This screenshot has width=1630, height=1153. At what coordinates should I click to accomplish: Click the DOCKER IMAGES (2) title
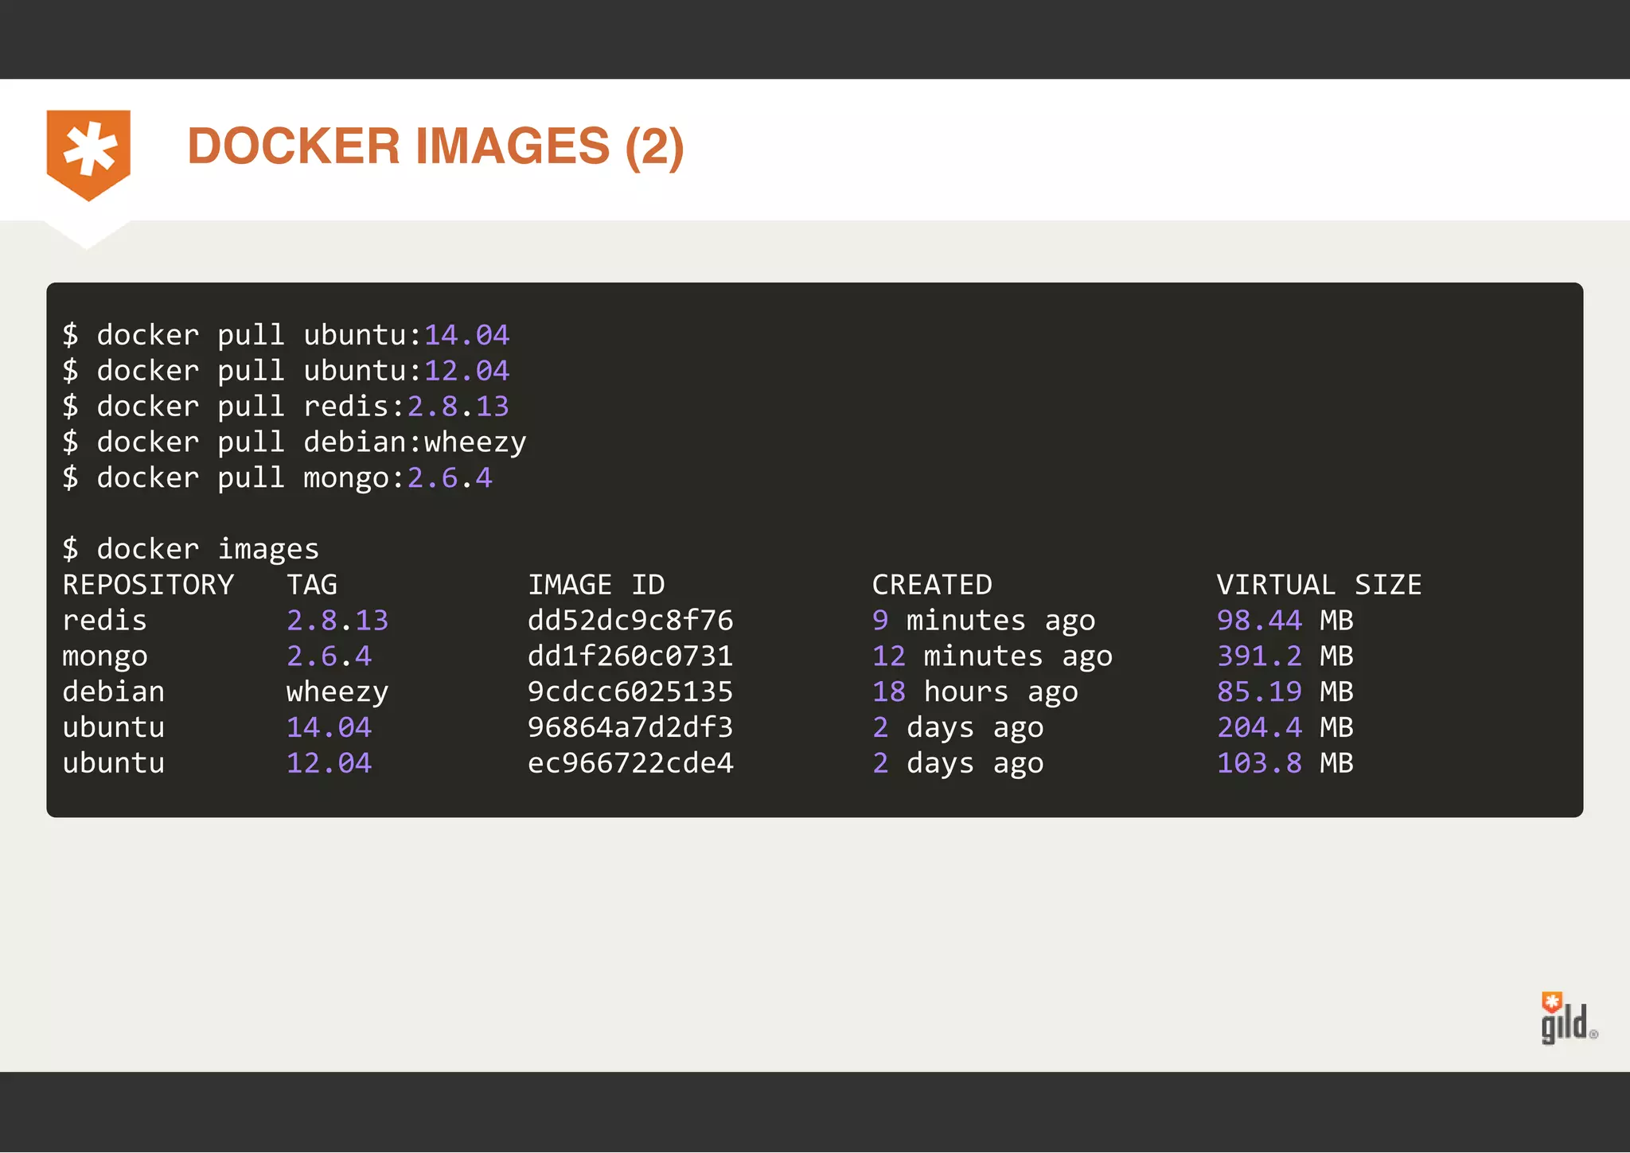pyautogui.click(x=435, y=146)
